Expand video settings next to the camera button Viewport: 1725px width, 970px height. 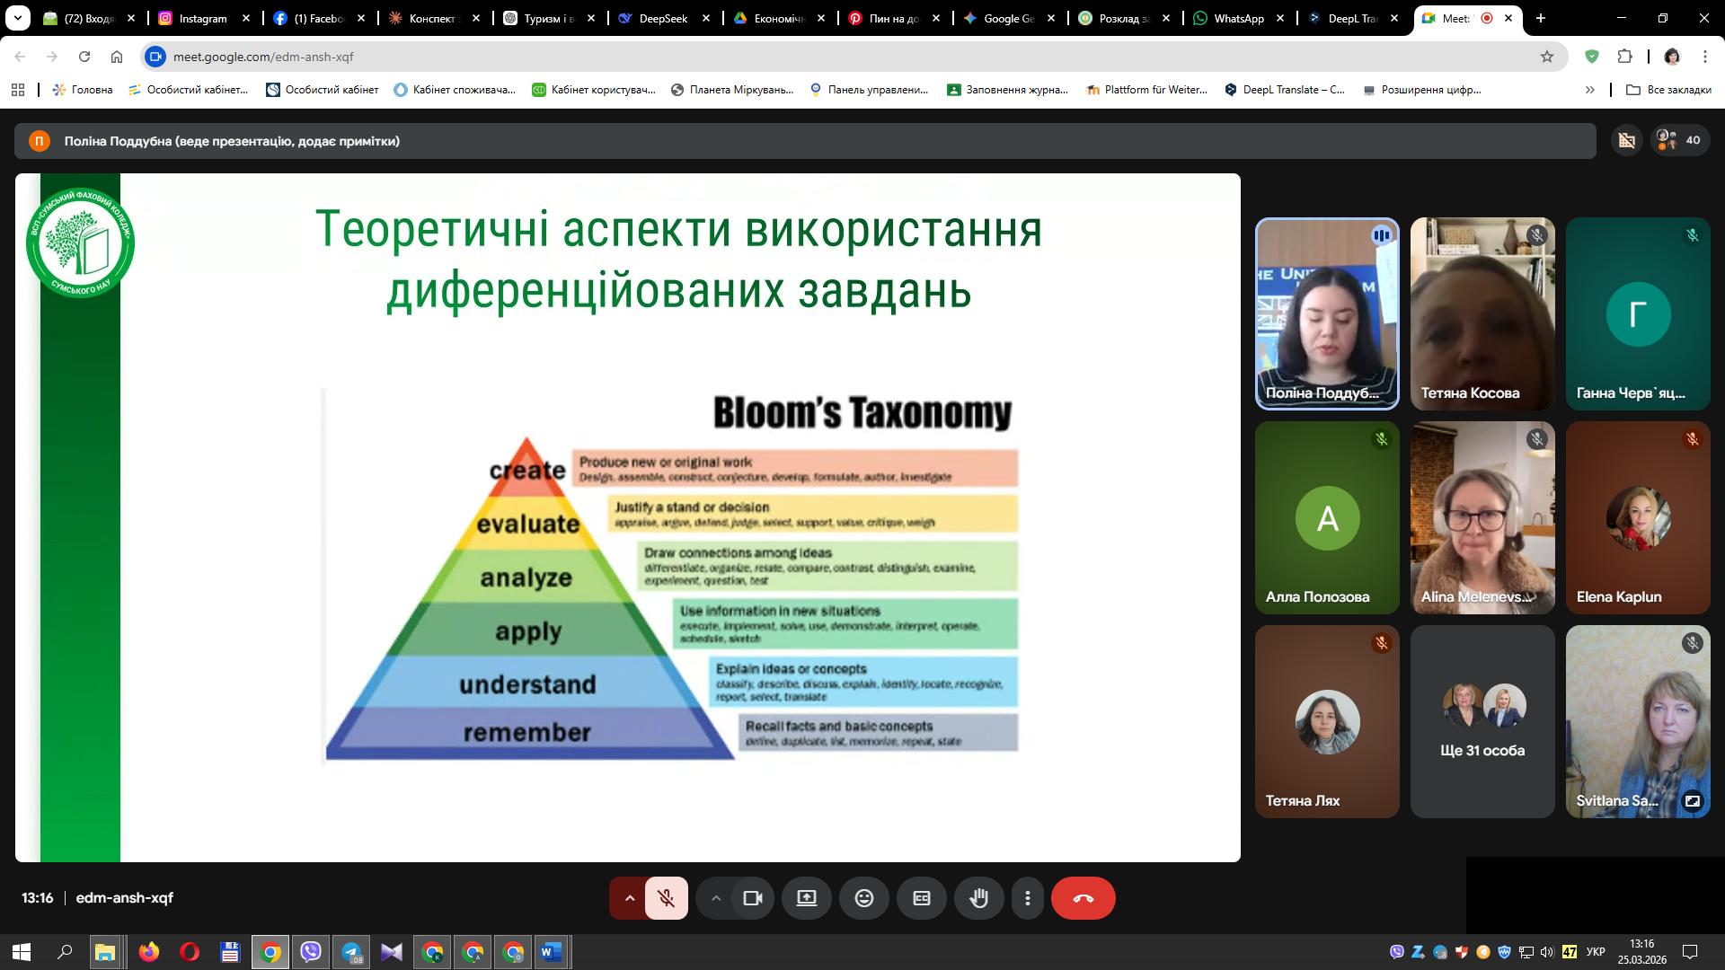tap(715, 897)
